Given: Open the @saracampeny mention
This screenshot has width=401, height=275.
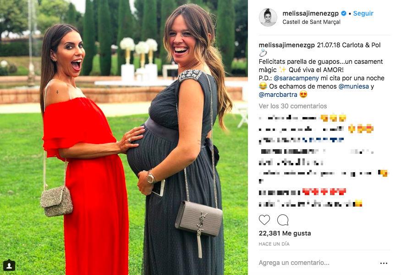Looking at the screenshot, I should point(296,78).
